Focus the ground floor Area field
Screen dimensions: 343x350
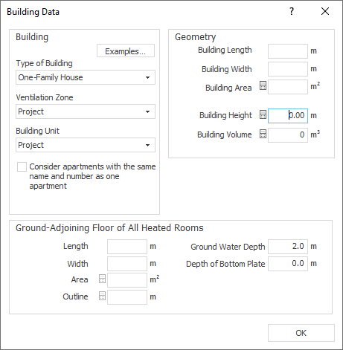point(127,280)
